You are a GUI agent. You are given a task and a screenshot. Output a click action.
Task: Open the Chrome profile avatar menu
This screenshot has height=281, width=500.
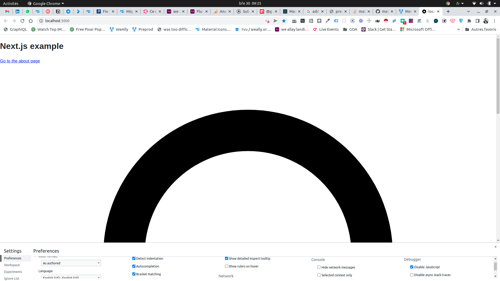coord(486,21)
